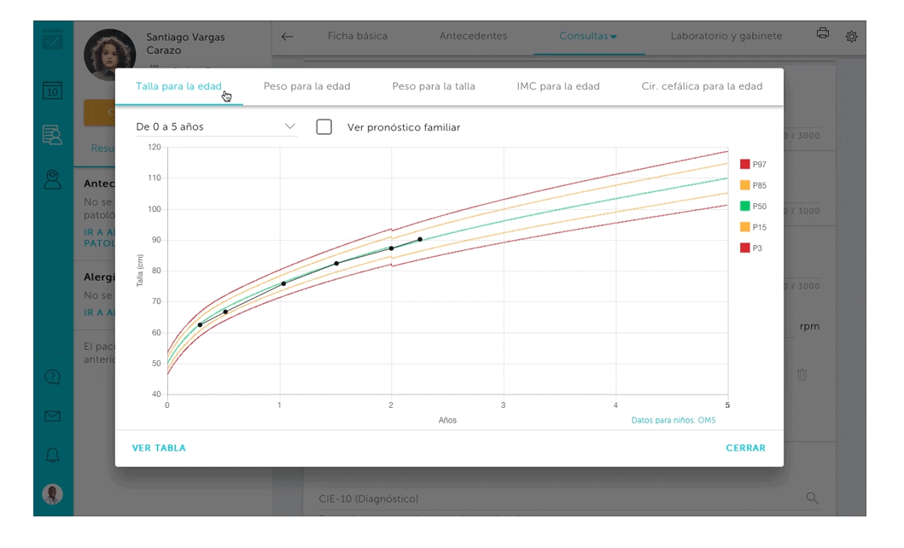Viewport: 904px width, 548px height.
Task: Open the help chat bubble icon
Action: (x=52, y=377)
